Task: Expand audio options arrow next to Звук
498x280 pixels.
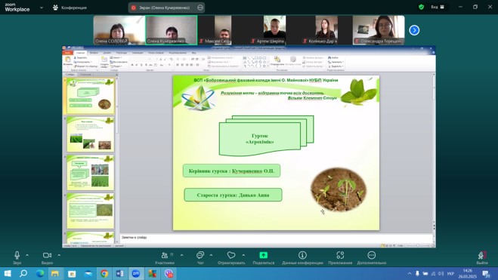Action: tap(27, 255)
